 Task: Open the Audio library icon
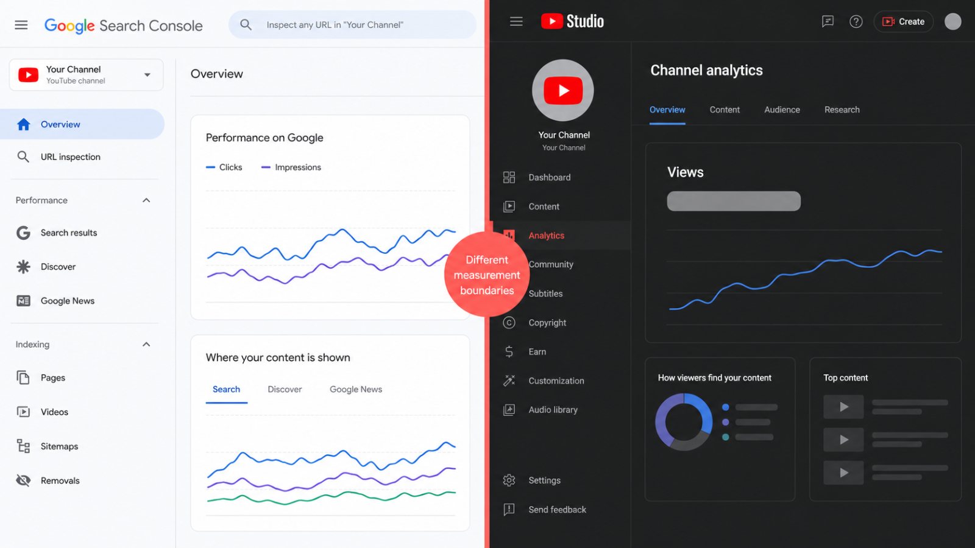tap(509, 410)
